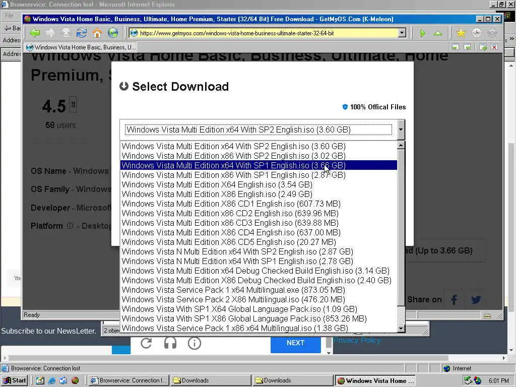The width and height of the screenshot is (516, 387).
Task: Open Preferences via the gear icon
Action: coord(492,33)
